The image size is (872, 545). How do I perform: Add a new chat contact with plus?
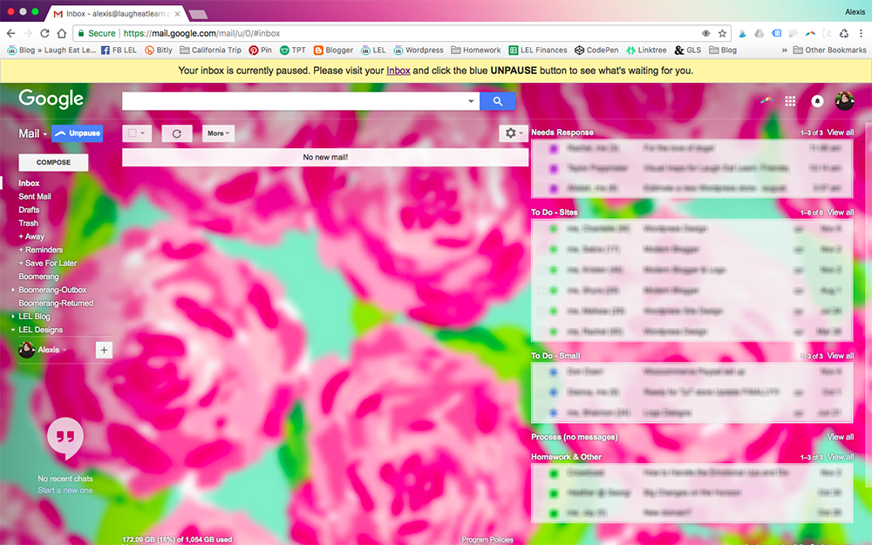coord(104,350)
